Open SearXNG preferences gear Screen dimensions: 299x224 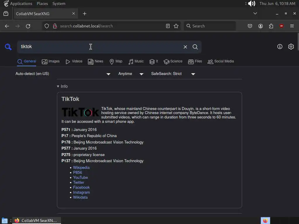[291, 46]
